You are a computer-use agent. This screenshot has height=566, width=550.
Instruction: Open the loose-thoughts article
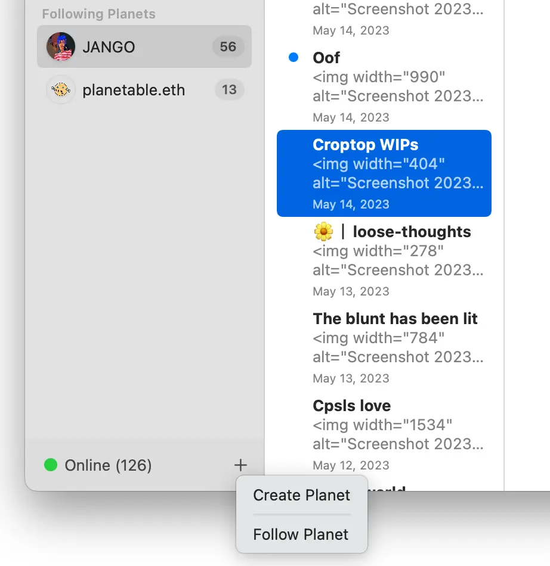pos(394,261)
